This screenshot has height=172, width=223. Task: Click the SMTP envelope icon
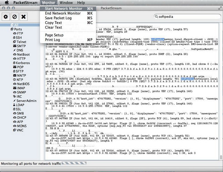click(15, 46)
